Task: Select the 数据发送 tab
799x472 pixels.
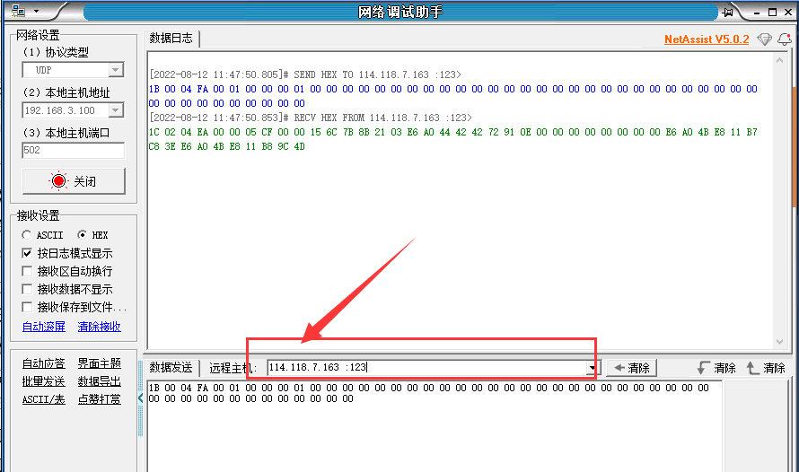Action: (x=171, y=368)
